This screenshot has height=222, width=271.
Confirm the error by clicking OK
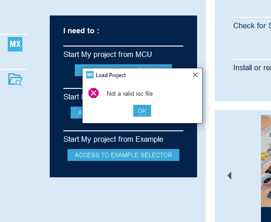pyautogui.click(x=142, y=111)
